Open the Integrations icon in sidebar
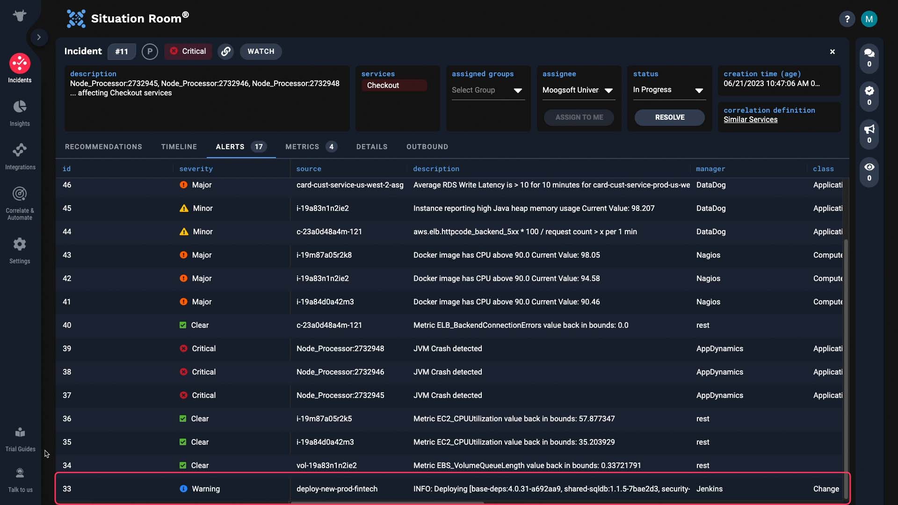This screenshot has height=505, width=898. pyautogui.click(x=20, y=150)
